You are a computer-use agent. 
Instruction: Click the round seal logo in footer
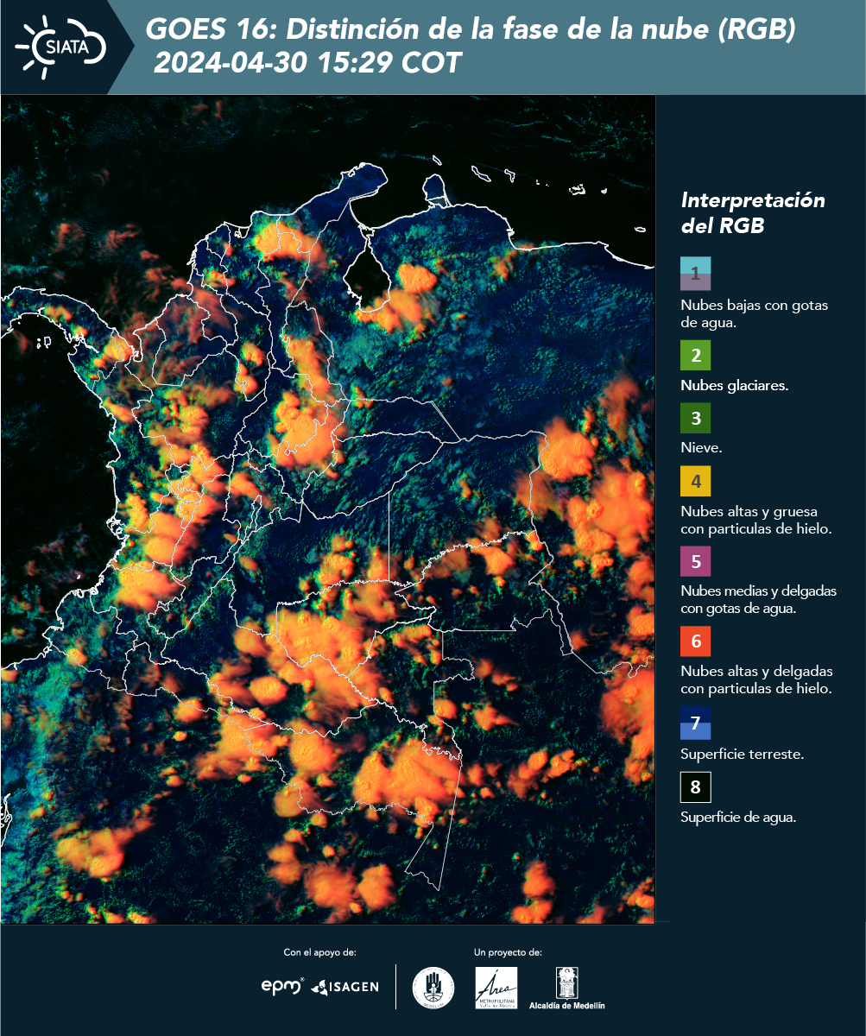(433, 987)
